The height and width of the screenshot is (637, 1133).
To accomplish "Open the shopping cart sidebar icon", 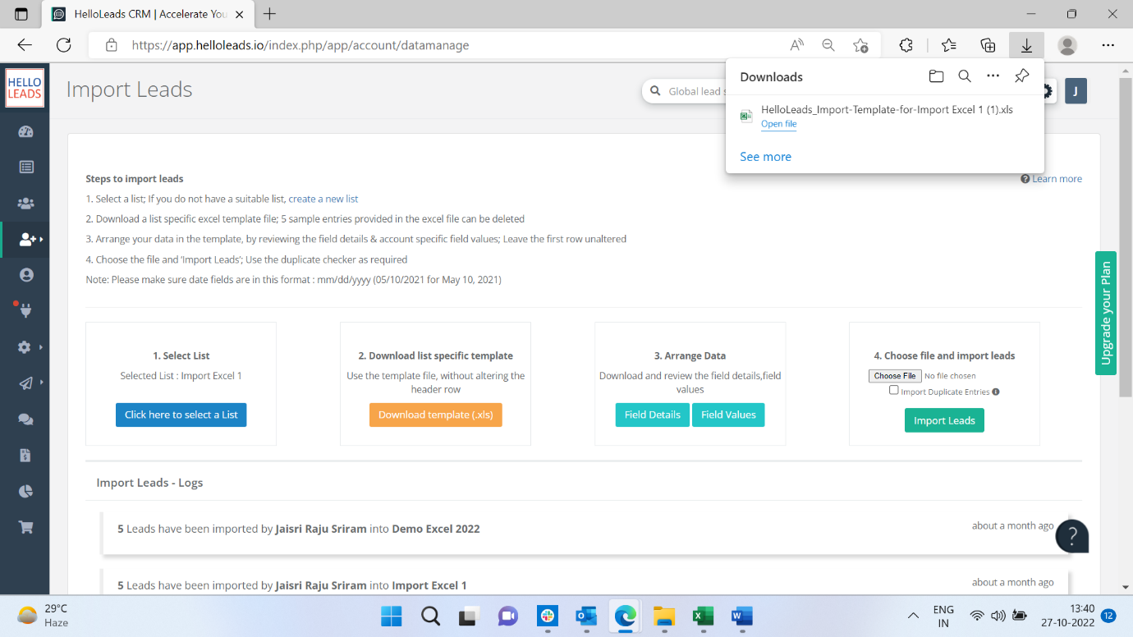I will [26, 528].
